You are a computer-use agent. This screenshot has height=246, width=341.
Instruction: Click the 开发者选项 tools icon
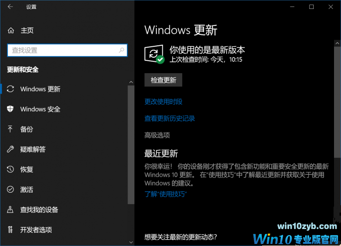click(10, 230)
